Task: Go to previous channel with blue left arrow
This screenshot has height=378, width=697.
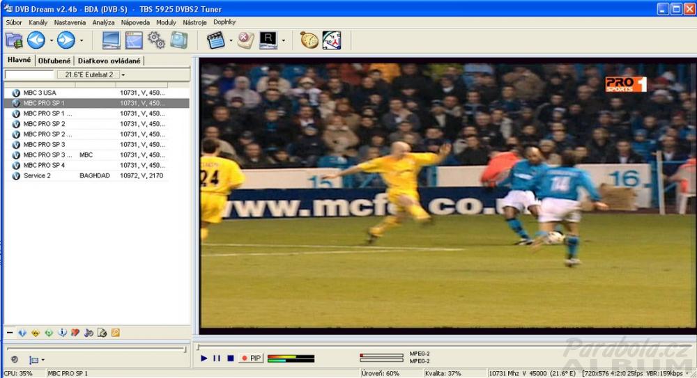Action: pyautogui.click(x=36, y=40)
